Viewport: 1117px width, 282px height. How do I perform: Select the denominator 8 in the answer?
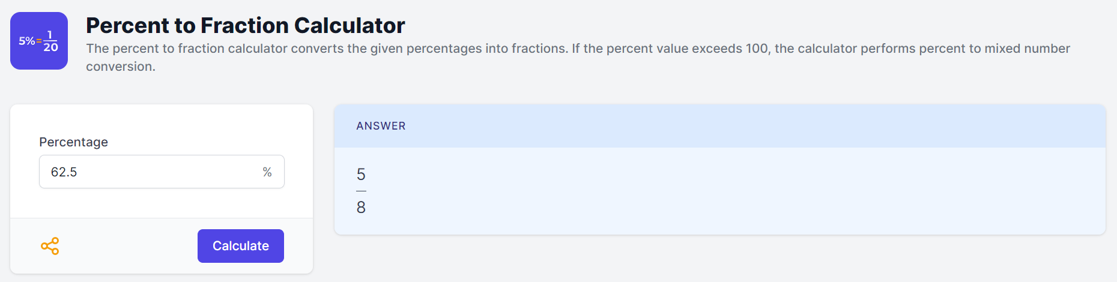(361, 208)
